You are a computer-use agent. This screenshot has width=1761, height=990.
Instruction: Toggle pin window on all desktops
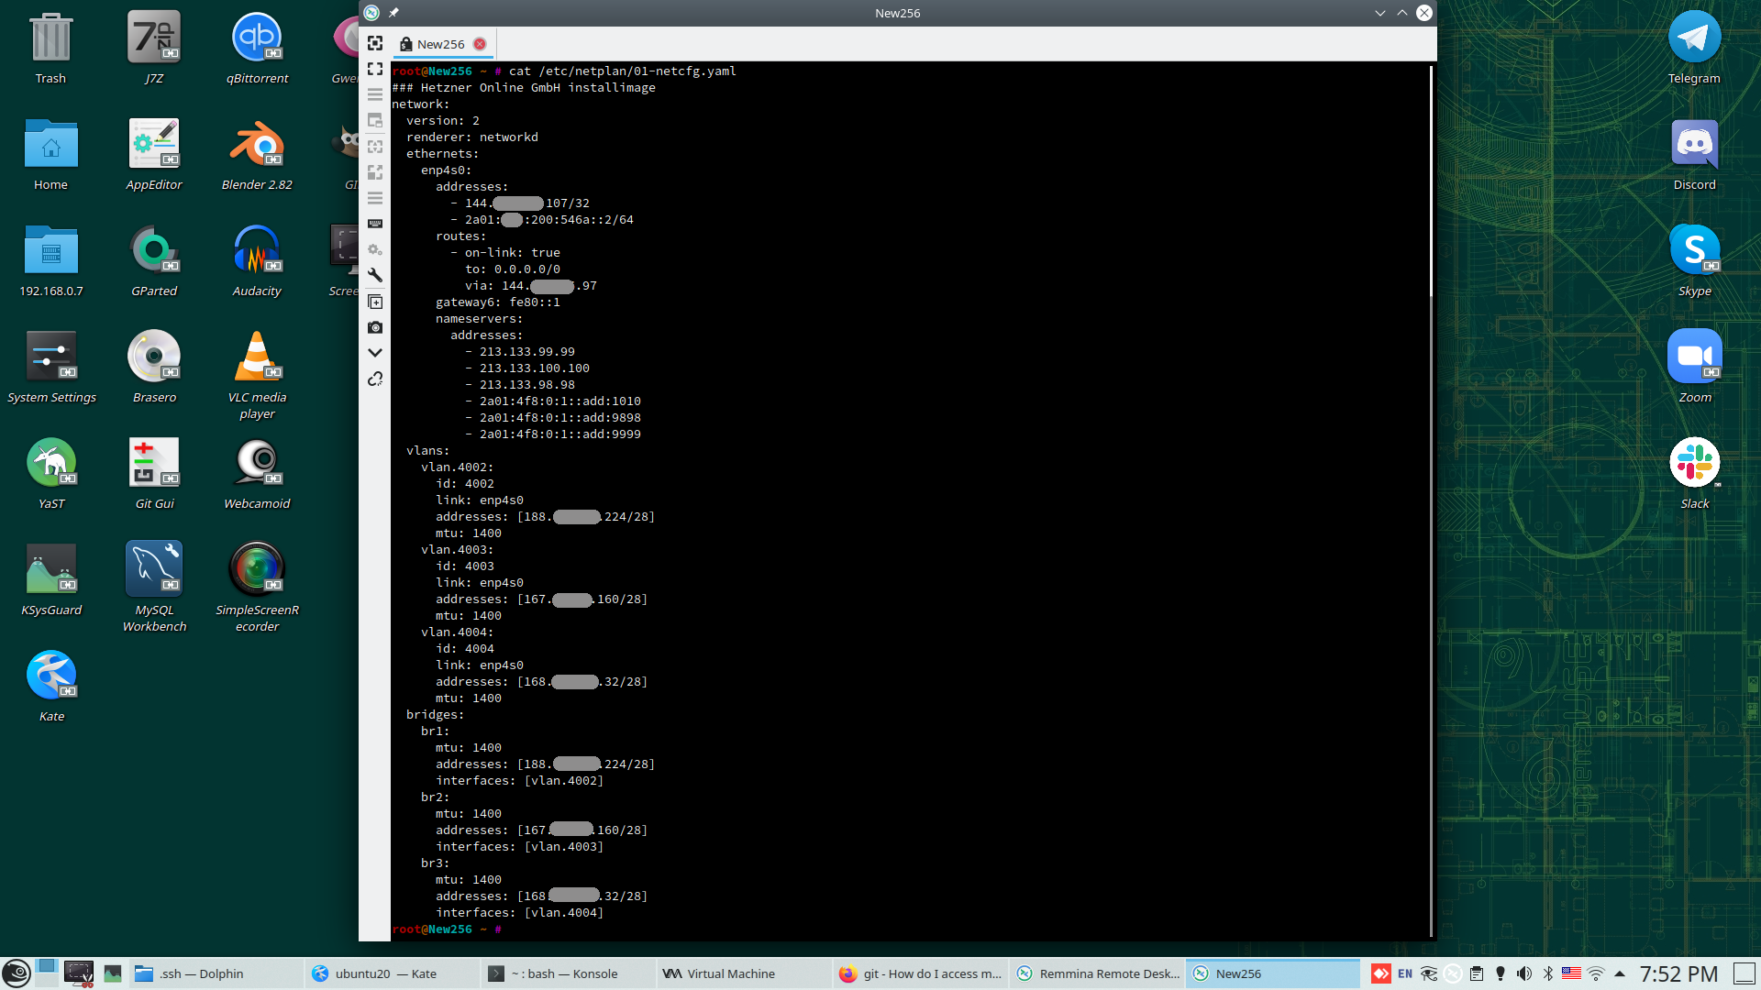point(393,13)
